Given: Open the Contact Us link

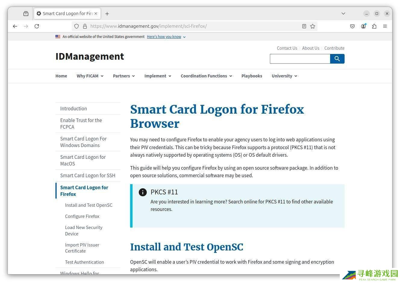Looking at the screenshot, I should click(287, 48).
